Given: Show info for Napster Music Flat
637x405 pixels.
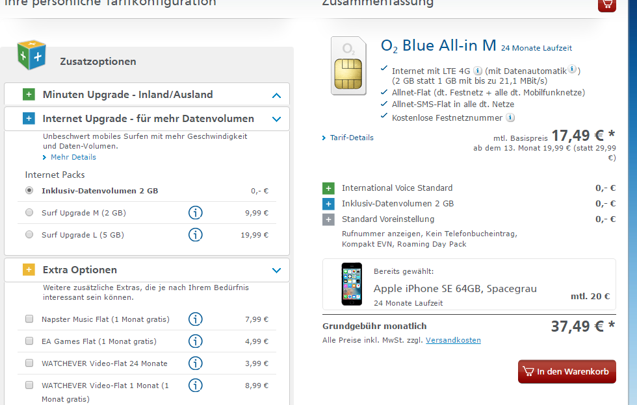Looking at the screenshot, I should click(x=196, y=319).
